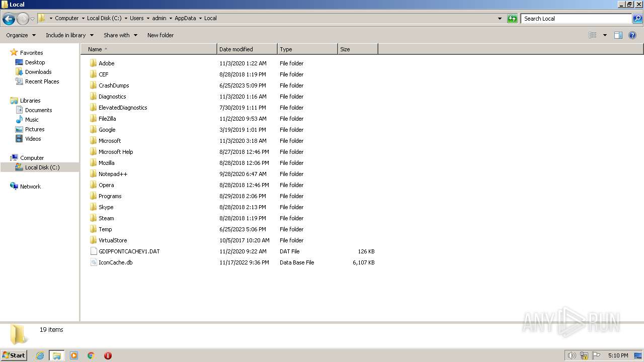Select the ElevatedDiagnostics folder icon
This screenshot has width=644, height=362.
pyautogui.click(x=93, y=108)
